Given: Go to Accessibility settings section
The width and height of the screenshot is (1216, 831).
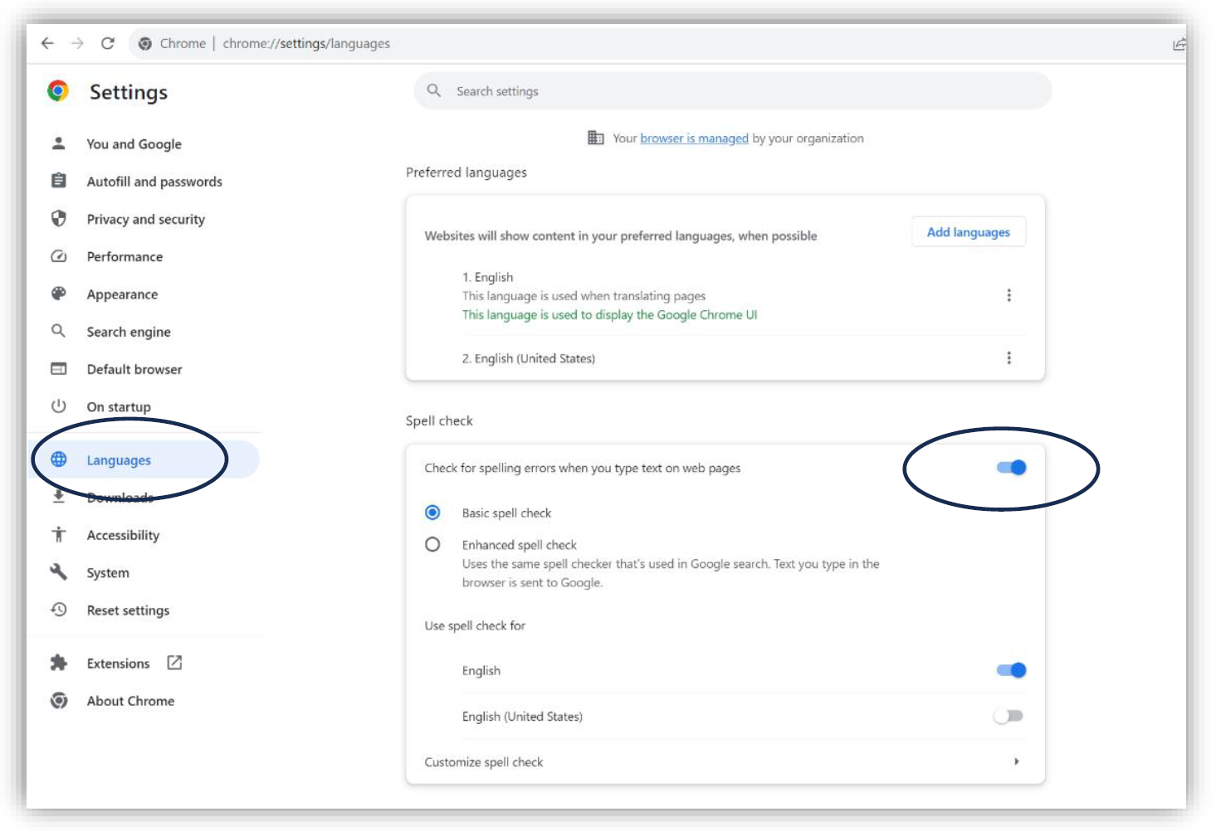Looking at the screenshot, I should point(123,535).
